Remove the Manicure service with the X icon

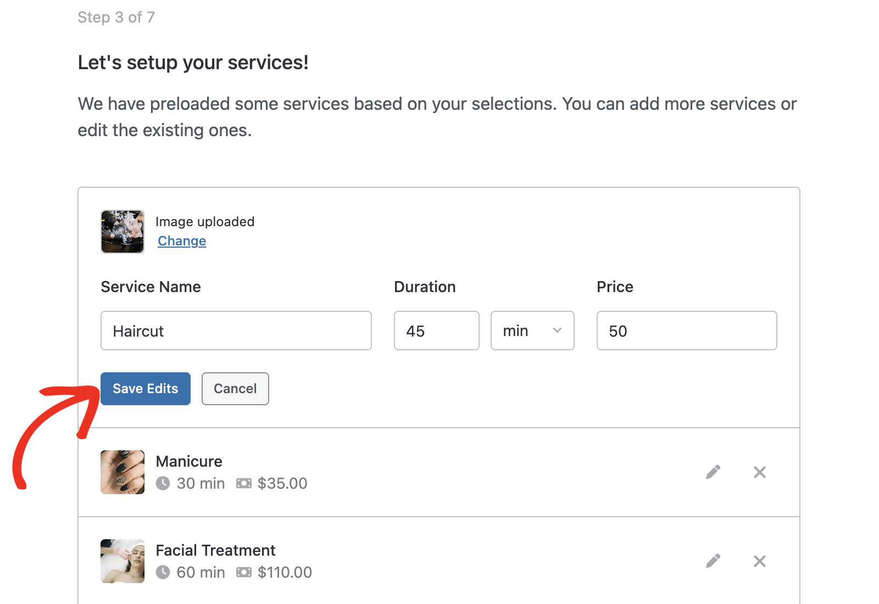pyautogui.click(x=760, y=472)
